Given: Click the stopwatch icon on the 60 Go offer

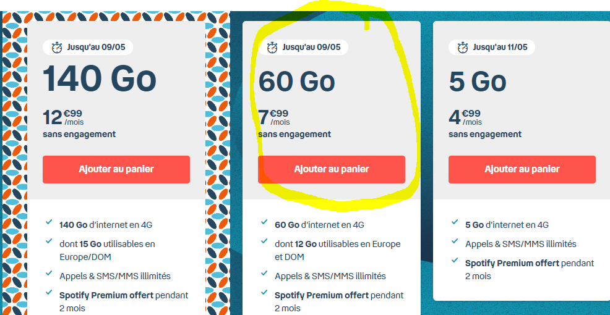Looking at the screenshot, I should [272, 48].
